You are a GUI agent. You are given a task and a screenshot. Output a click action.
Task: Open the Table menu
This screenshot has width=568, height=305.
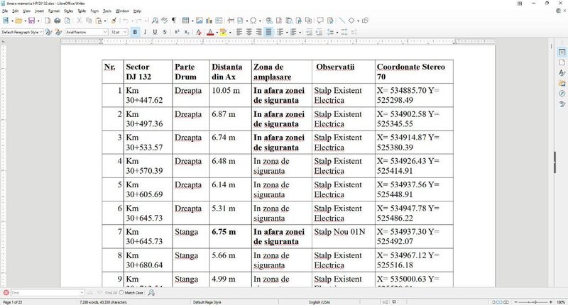point(82,11)
